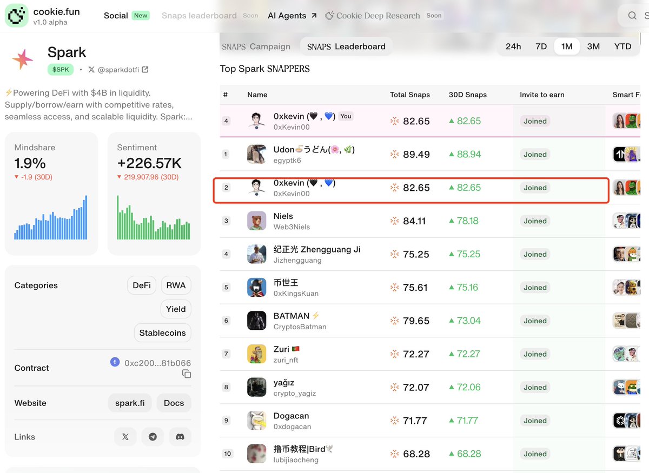Screen dimensions: 649x473
Task: Open the search magnifier icon
Action: pos(632,16)
